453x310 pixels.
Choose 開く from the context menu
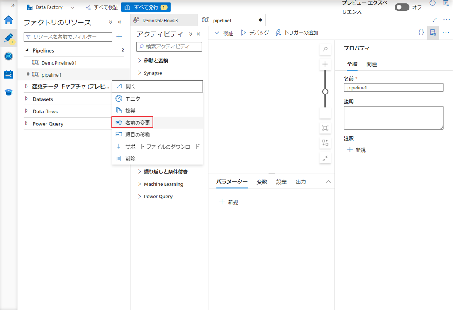click(158, 86)
